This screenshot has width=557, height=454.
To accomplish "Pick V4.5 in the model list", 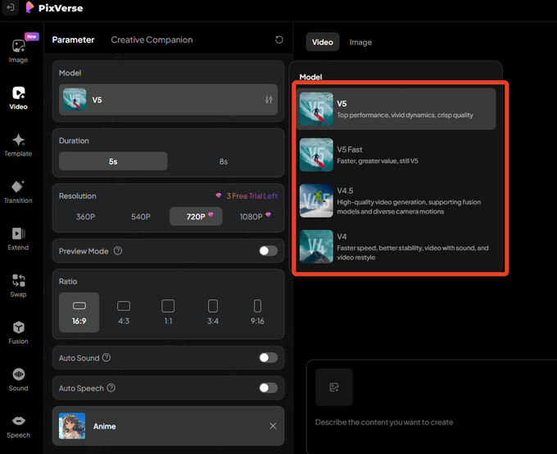I will click(397, 200).
